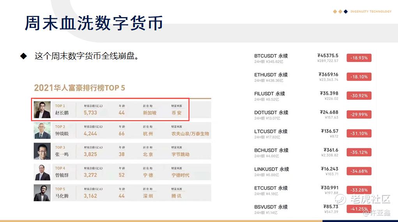Select the LTCUSDT 永续 contract name
This screenshot has width=398, height=222.
(271, 131)
